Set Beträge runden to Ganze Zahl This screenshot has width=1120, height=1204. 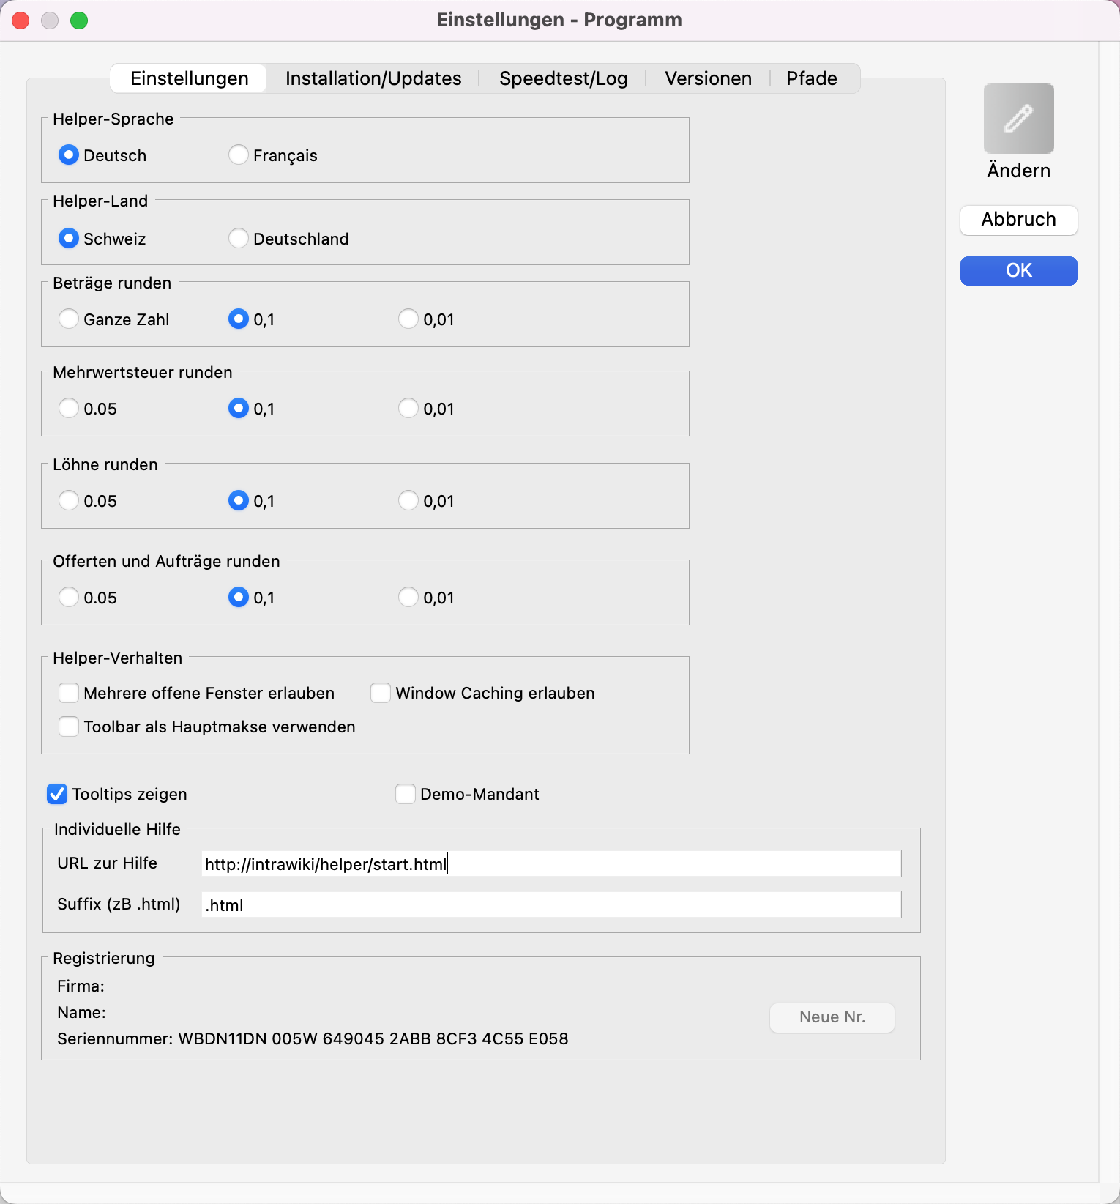(x=69, y=319)
